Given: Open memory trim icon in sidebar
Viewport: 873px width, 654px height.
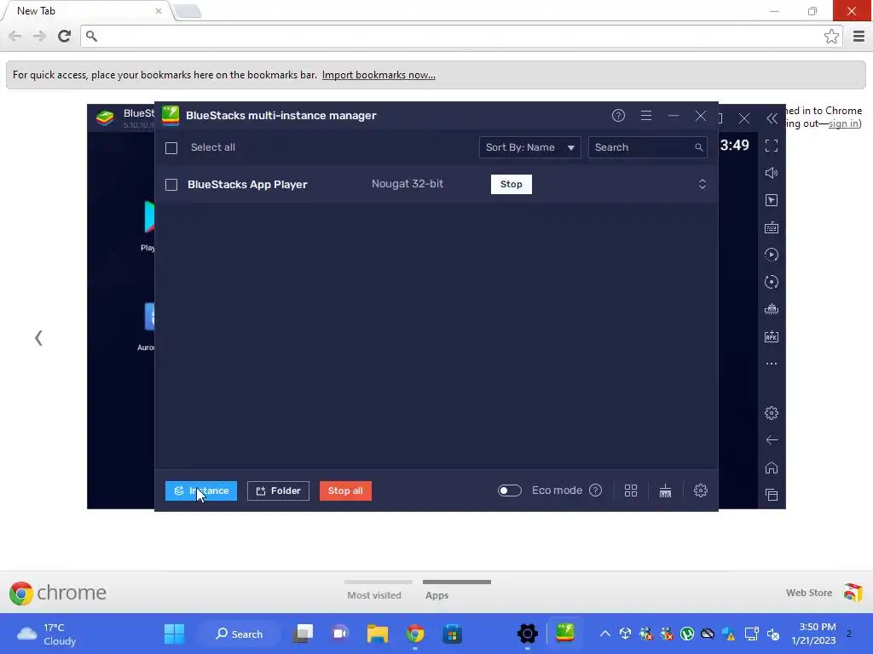Looking at the screenshot, I should [772, 309].
